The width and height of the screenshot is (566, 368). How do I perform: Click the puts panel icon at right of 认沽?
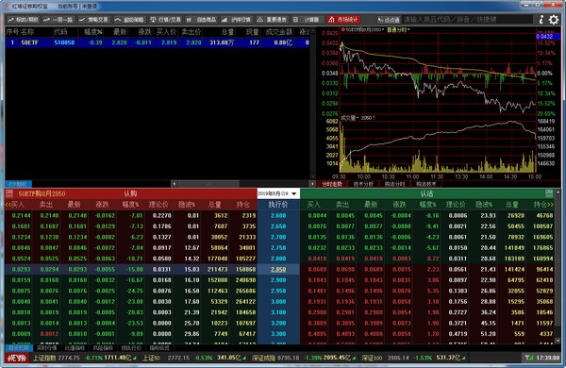549,193
